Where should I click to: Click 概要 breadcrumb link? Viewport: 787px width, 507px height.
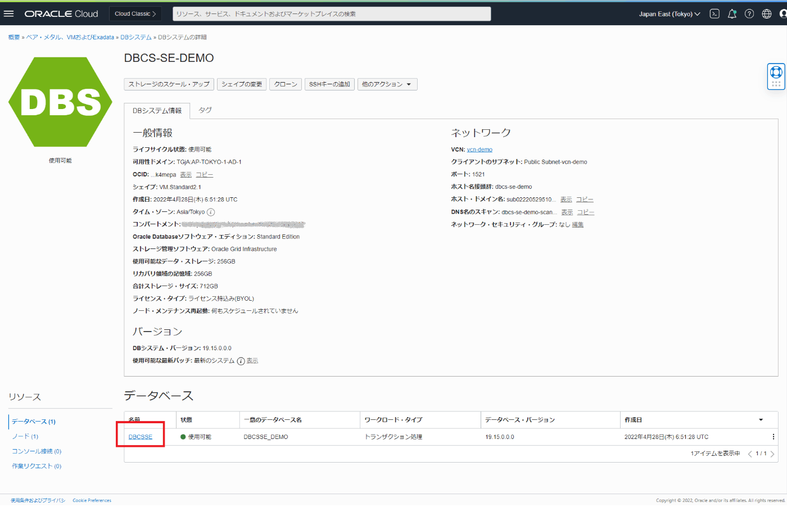(14, 37)
